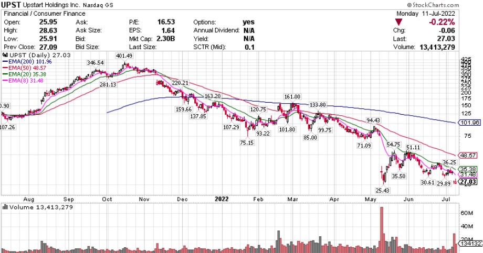Click the Chg value -0.06
Image resolution: width=483 pixels, height=253 pixels.
tap(446, 30)
